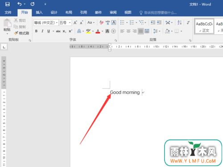Click the Grow Font size icon
This screenshot has height=167, width=223.
(x=75, y=23)
